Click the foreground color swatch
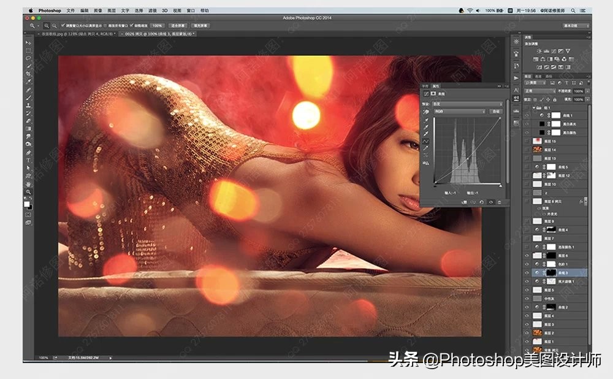613x379 pixels. [x=27, y=204]
